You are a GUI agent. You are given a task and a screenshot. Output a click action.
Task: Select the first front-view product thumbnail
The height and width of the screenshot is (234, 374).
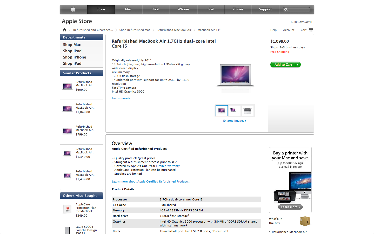coord(222,111)
